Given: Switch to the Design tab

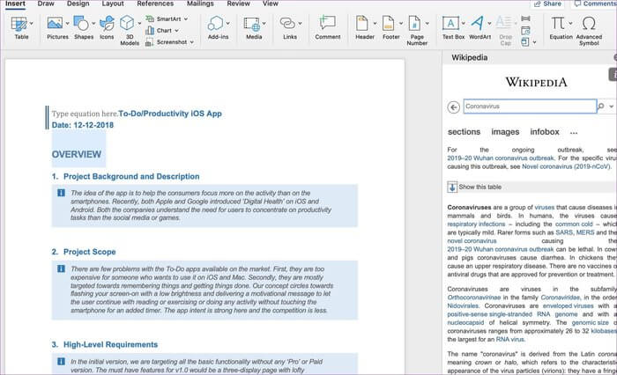Looking at the screenshot, I should 78,4.
